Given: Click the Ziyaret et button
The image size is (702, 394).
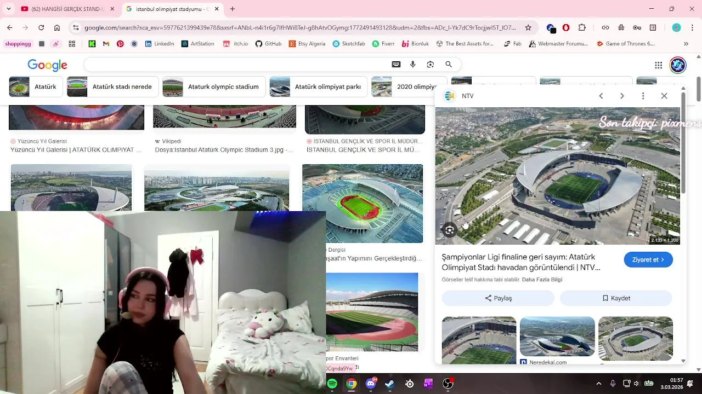Looking at the screenshot, I should pos(648,260).
